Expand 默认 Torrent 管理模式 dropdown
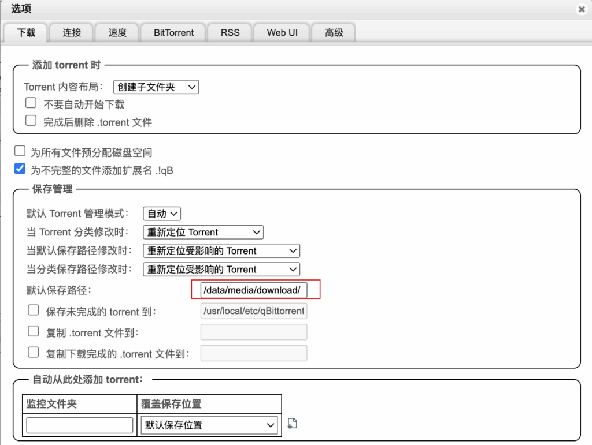Image resolution: width=592 pixels, height=445 pixels. click(x=162, y=214)
